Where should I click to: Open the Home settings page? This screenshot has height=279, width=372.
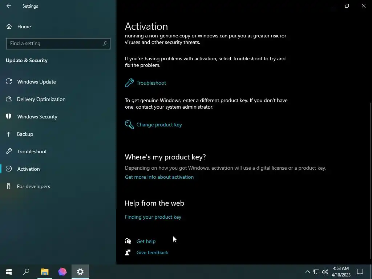[24, 27]
